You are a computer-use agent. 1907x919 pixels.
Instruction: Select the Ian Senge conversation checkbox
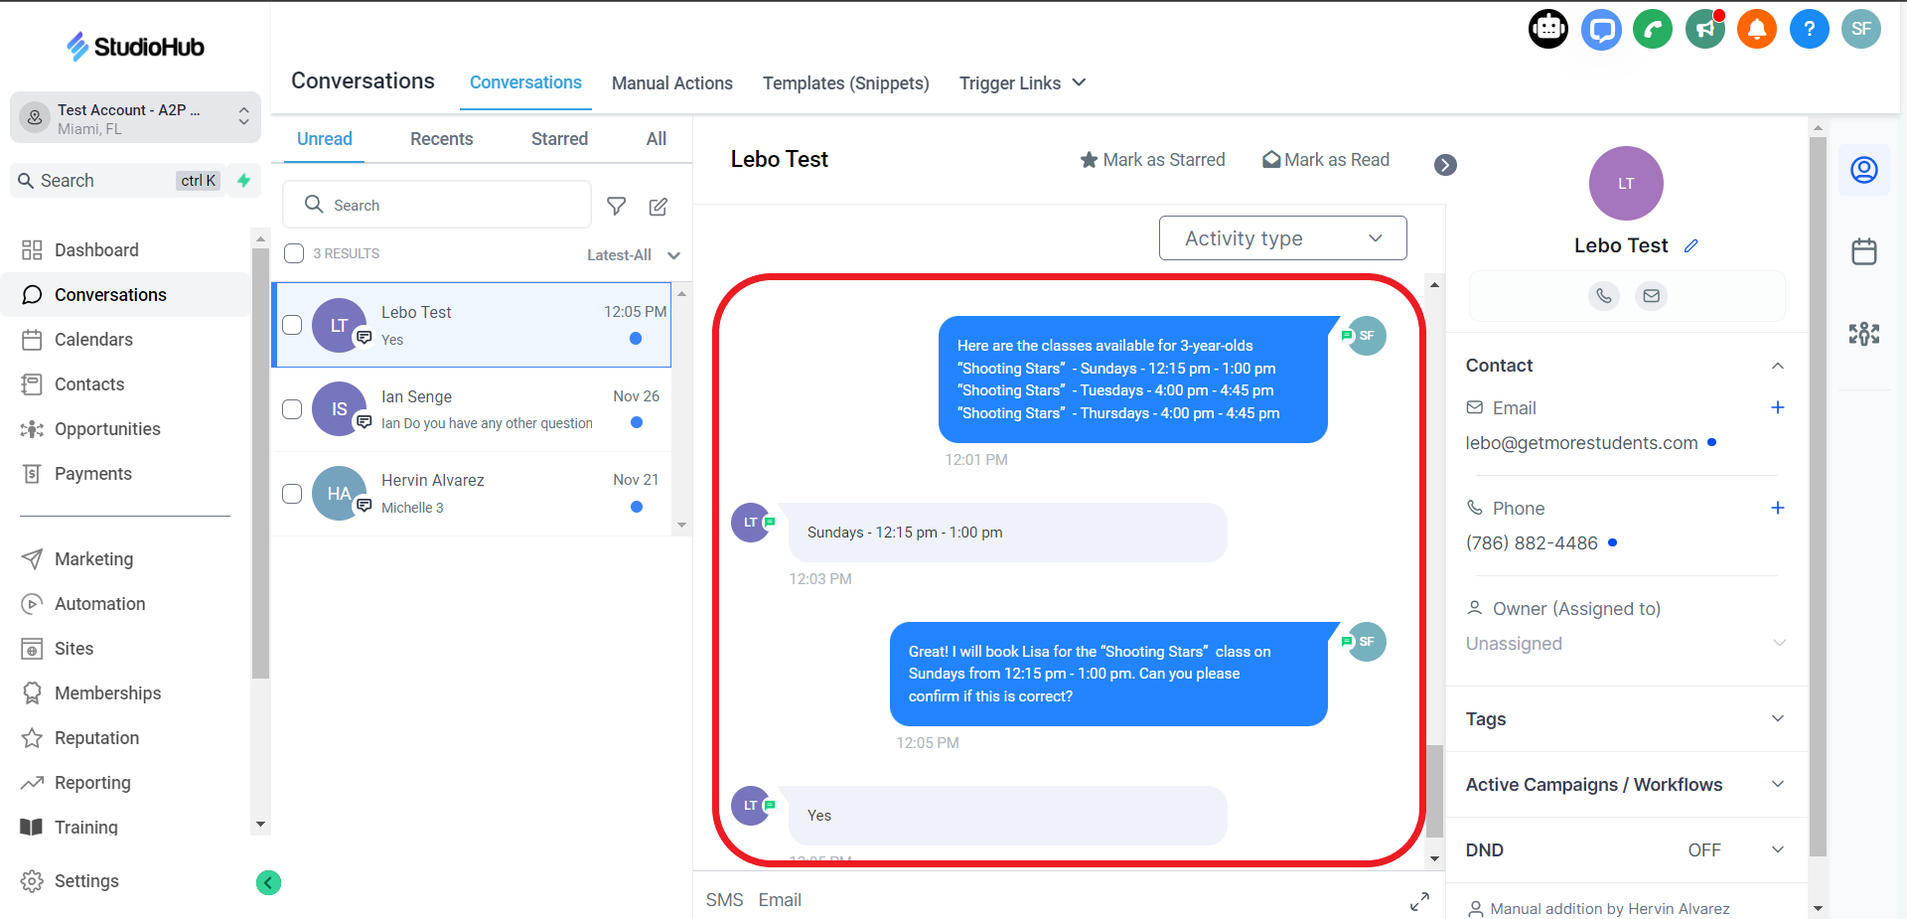click(292, 409)
